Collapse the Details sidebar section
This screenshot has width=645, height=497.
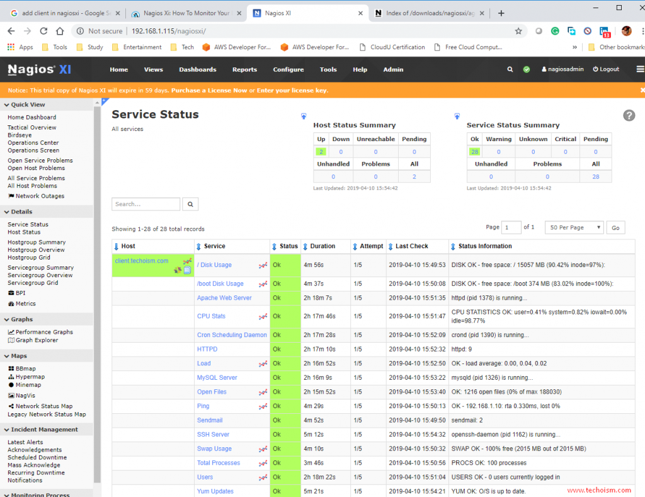point(6,212)
